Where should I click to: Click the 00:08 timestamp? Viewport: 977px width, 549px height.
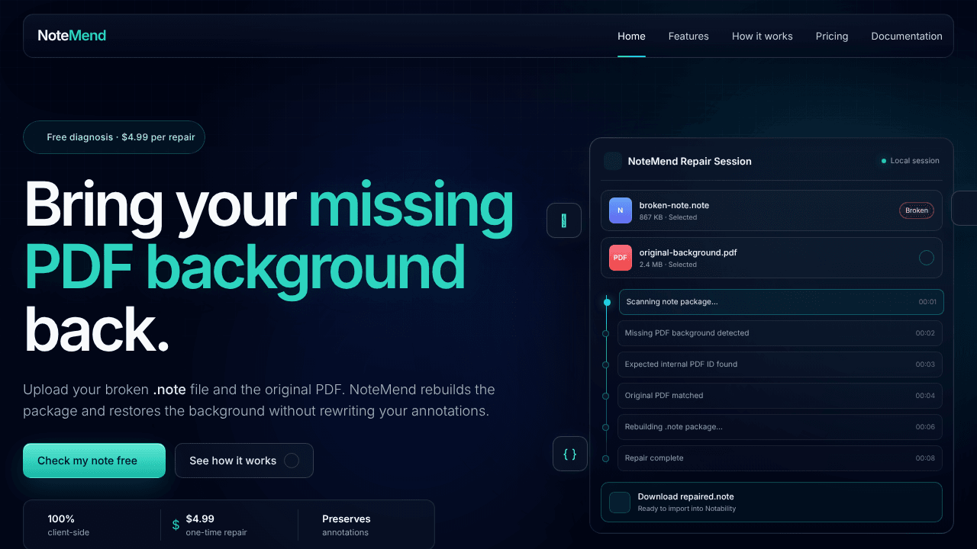(x=925, y=458)
